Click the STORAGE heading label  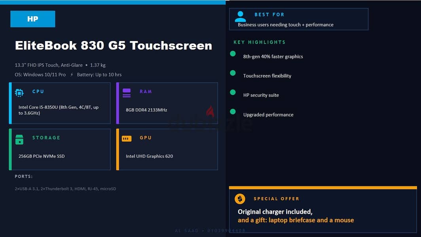click(46, 137)
